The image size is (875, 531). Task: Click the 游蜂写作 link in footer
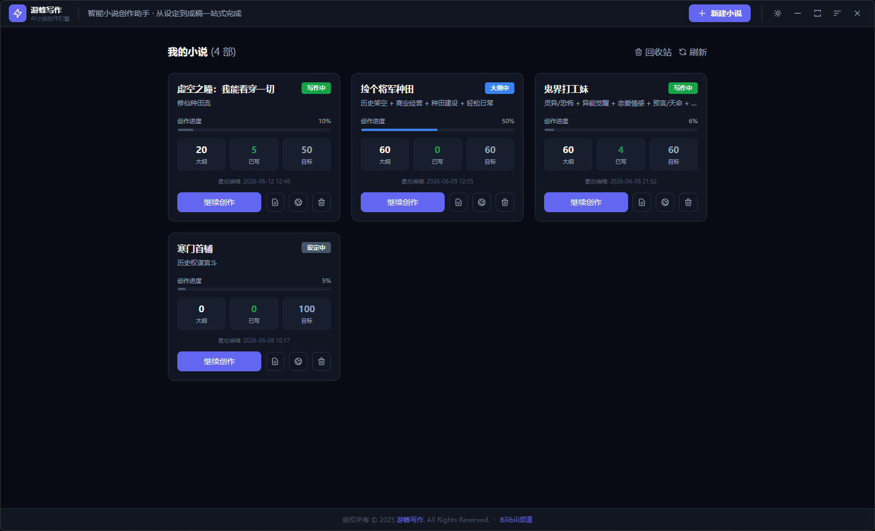coord(410,519)
